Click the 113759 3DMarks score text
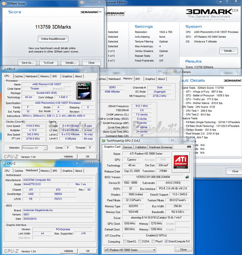242x255 pixels. click(x=53, y=27)
